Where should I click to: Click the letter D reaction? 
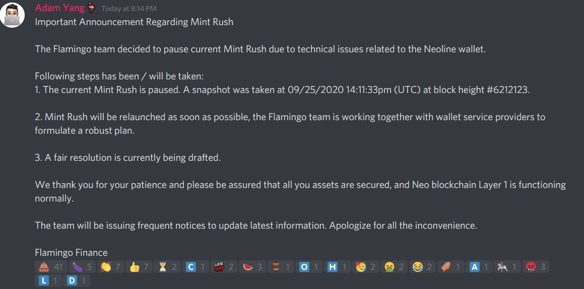[x=76, y=280]
